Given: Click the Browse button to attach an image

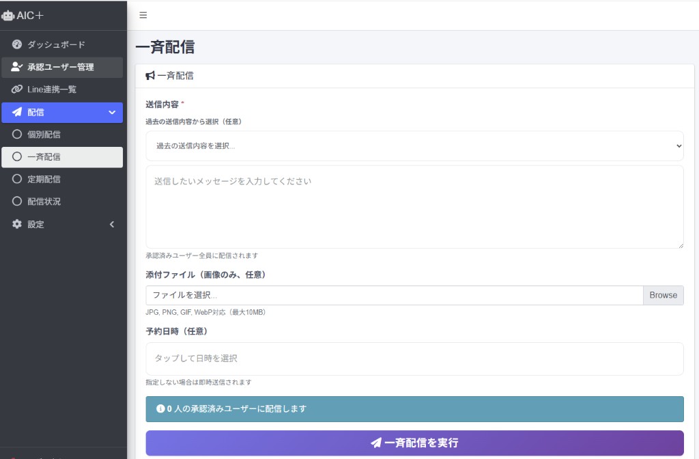Looking at the screenshot, I should pyautogui.click(x=663, y=295).
